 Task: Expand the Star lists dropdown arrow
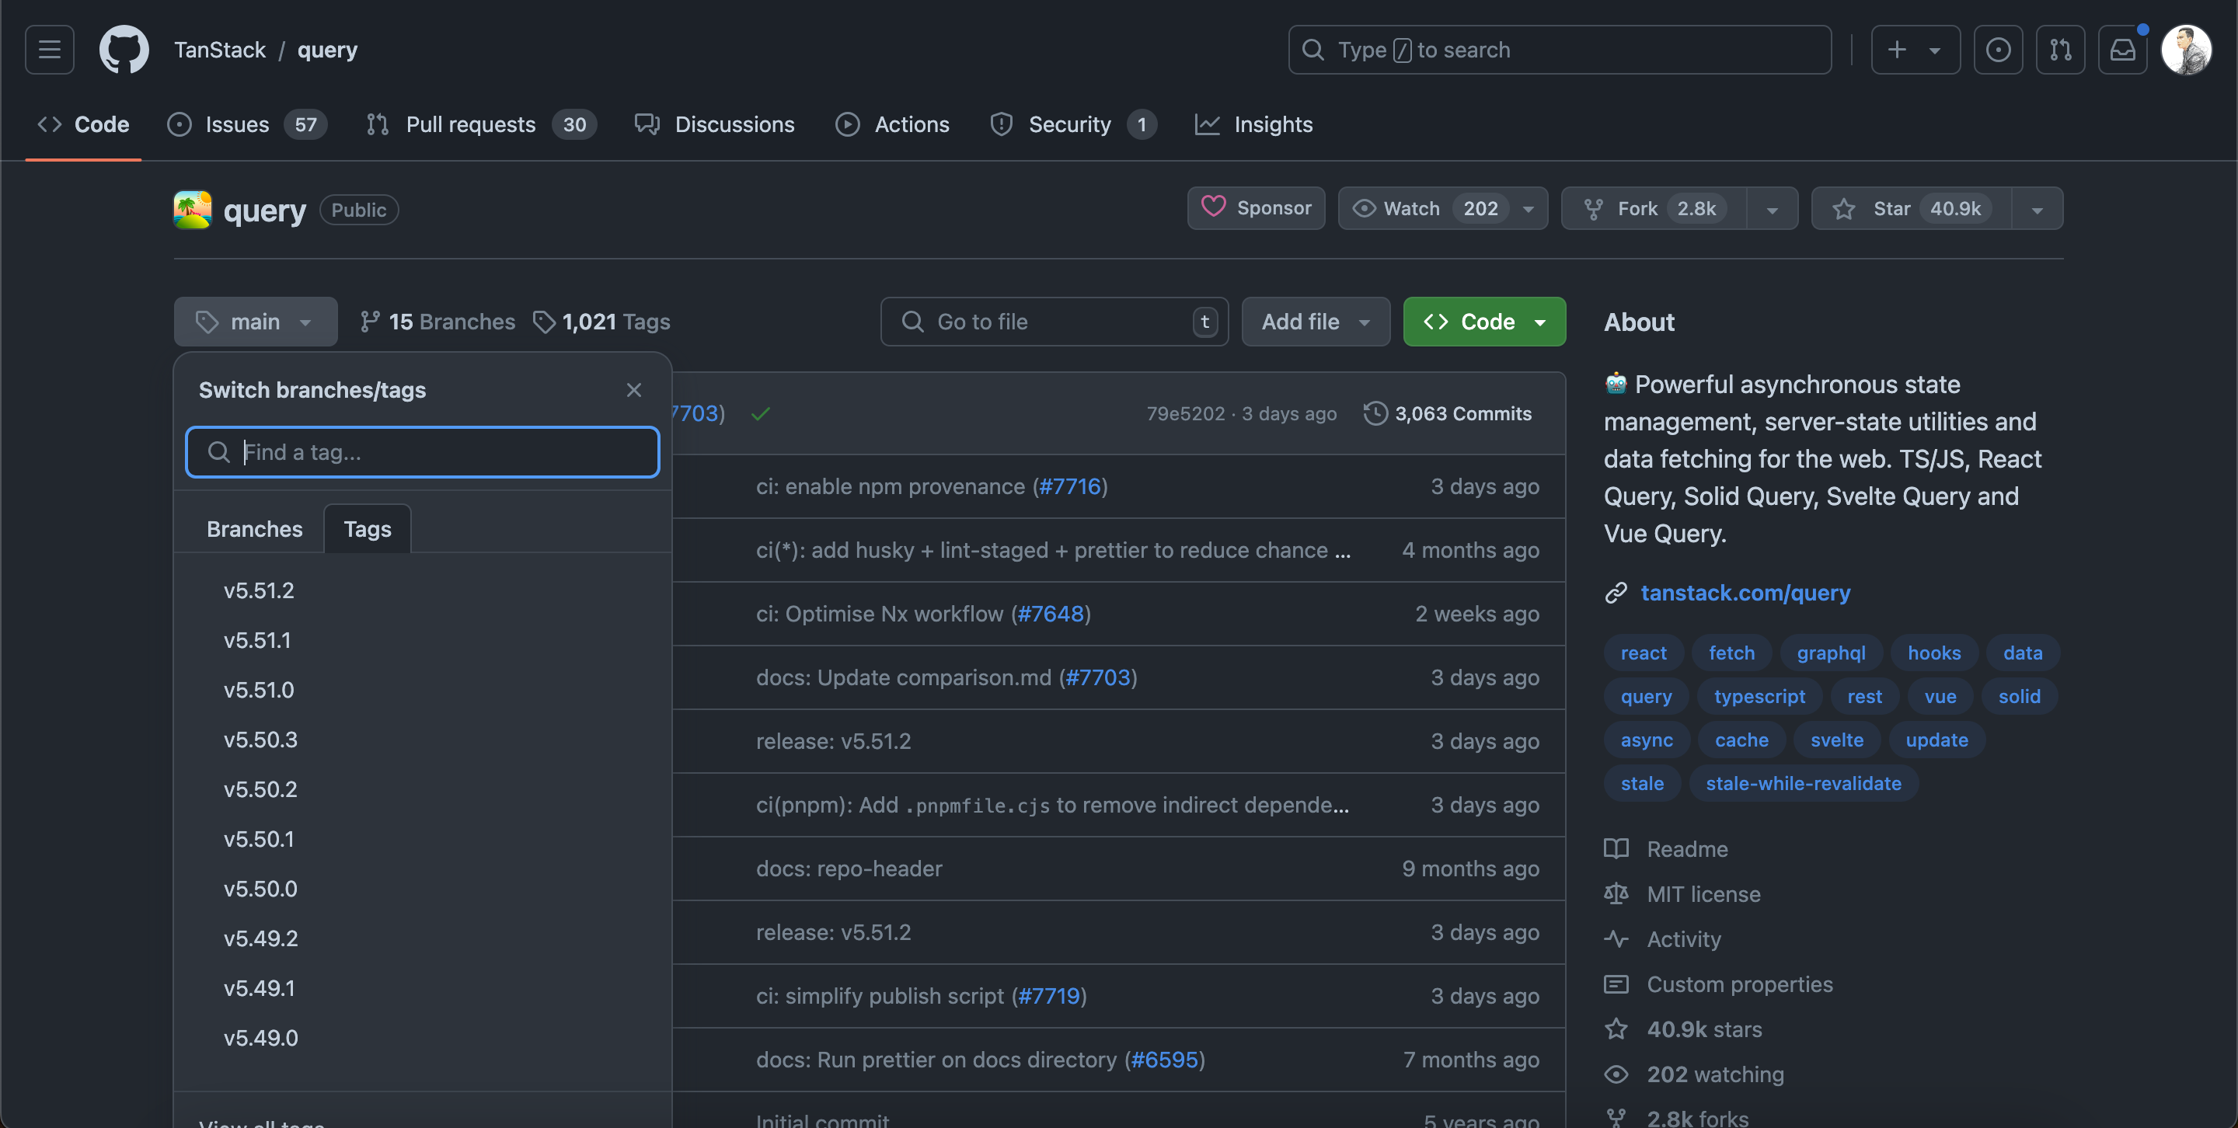point(2038,209)
